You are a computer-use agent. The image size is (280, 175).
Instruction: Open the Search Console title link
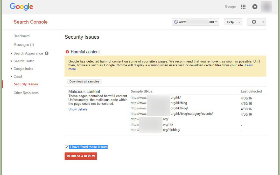(31, 22)
